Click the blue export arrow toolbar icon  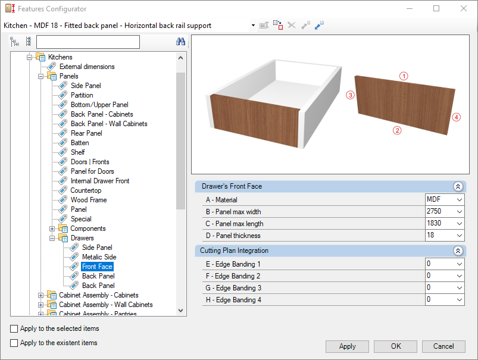[x=319, y=26]
